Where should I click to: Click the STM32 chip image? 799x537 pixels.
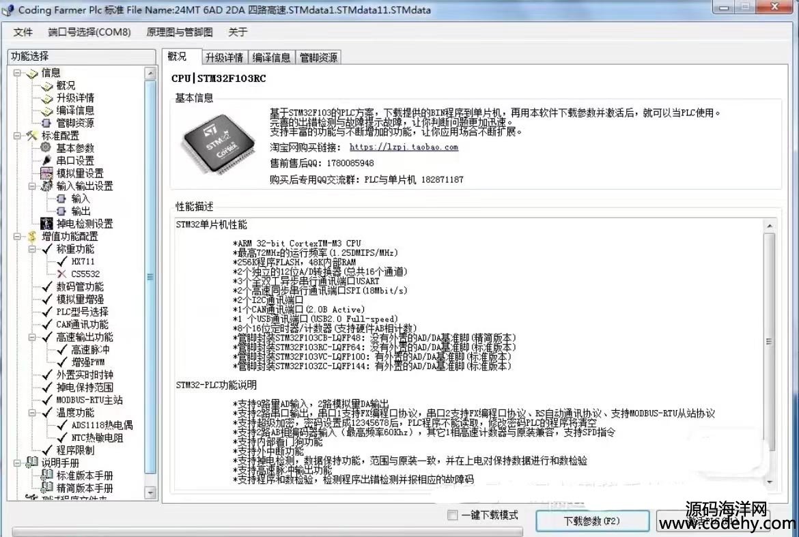(x=219, y=145)
